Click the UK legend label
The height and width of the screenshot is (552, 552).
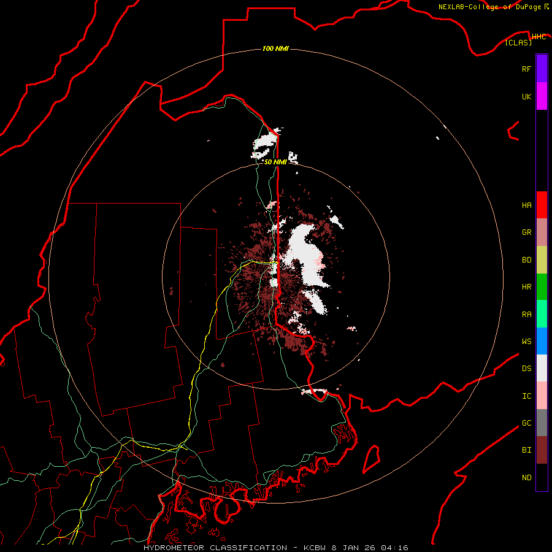(x=526, y=96)
